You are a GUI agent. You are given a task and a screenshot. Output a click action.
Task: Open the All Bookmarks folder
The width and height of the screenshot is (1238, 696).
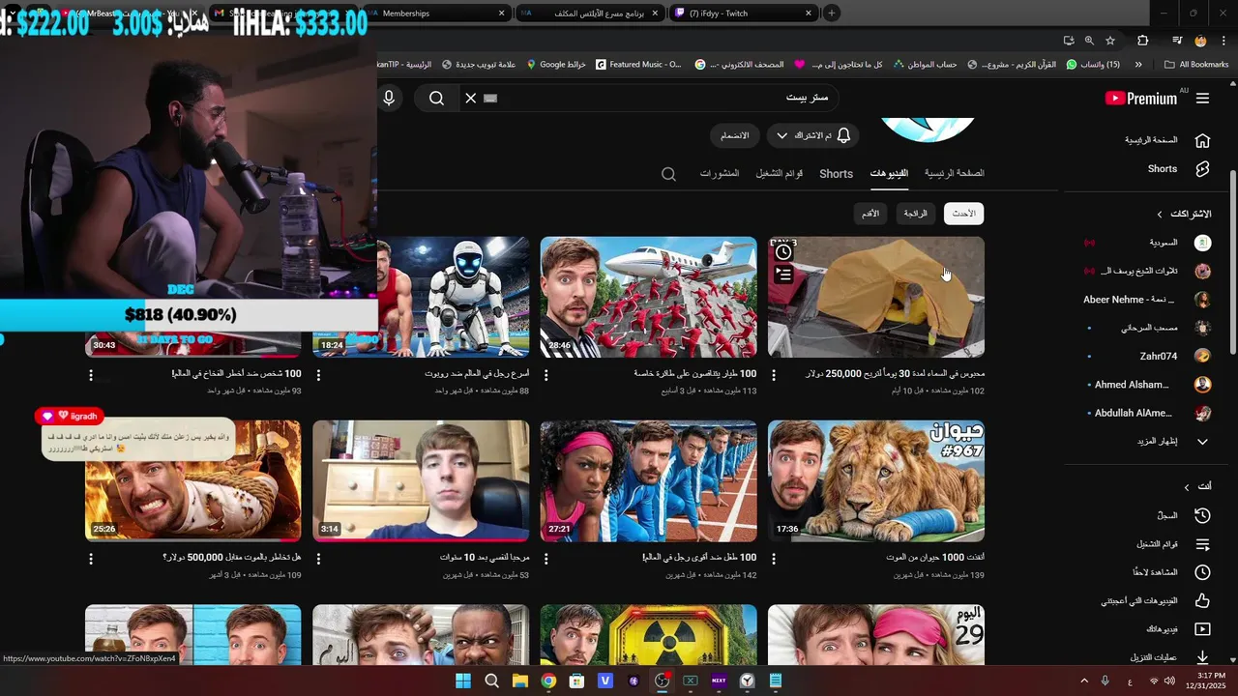coord(1196,65)
